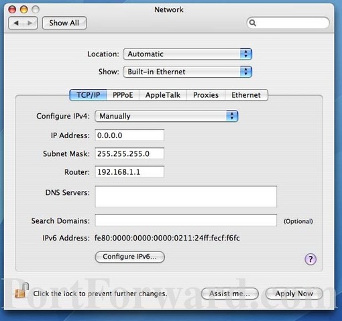The height and width of the screenshot is (321, 342).
Task: Click inside the DNS Servers text box
Action: (x=186, y=196)
